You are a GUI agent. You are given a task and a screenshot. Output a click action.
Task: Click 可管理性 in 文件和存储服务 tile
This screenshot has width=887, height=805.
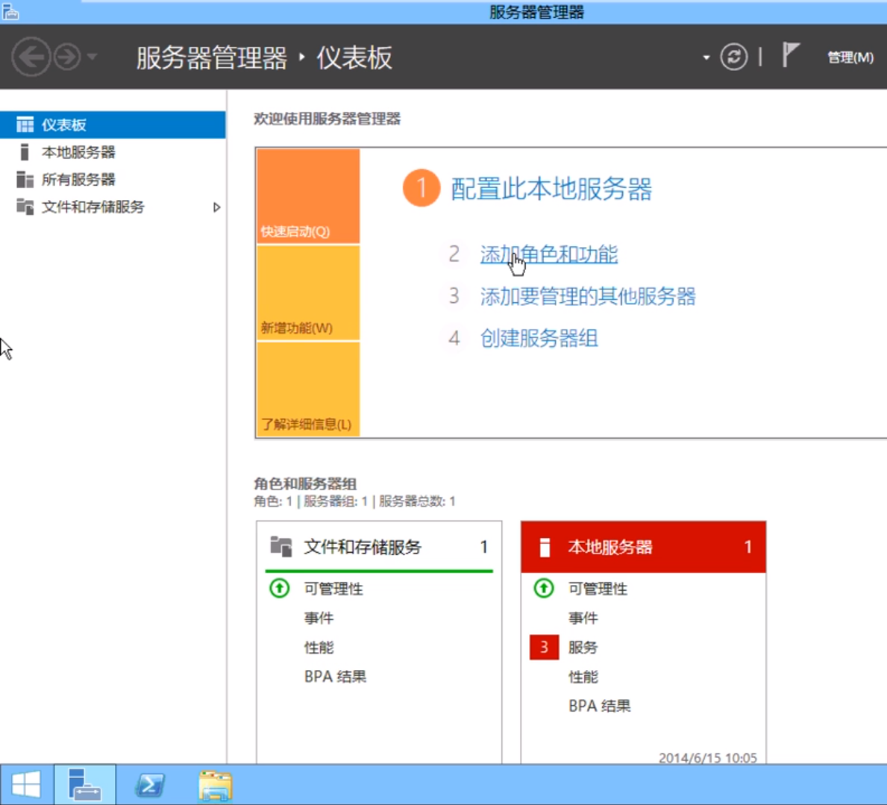point(333,589)
